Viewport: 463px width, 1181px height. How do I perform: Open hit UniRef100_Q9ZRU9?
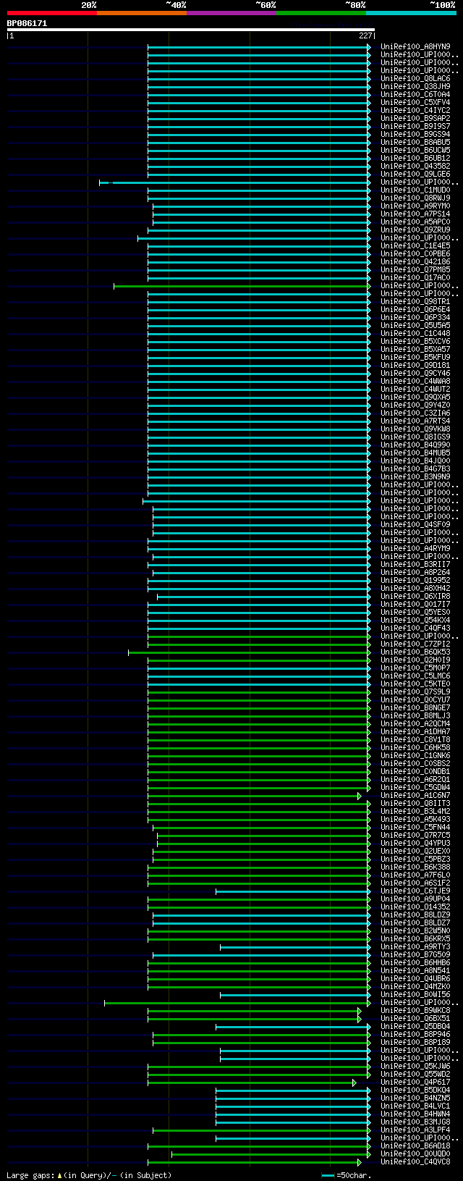tap(415, 230)
